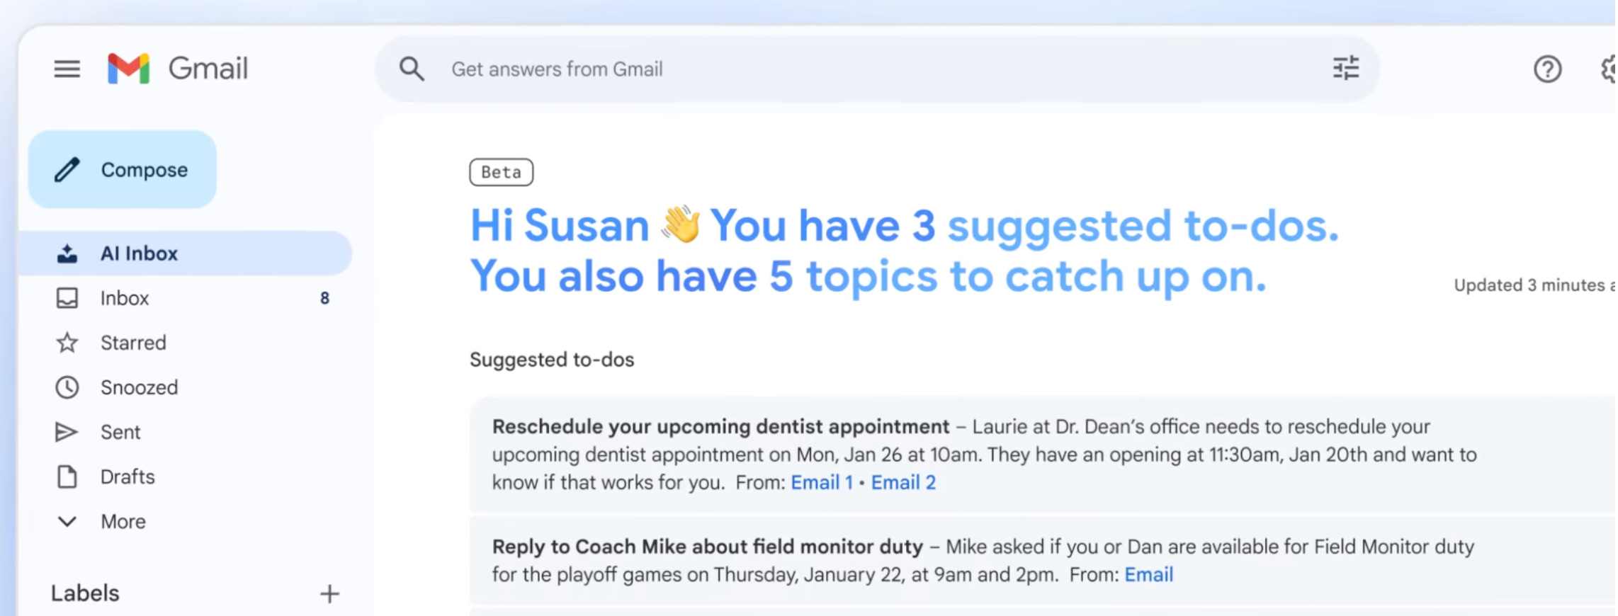Open the main menu hamburger icon
Image resolution: width=1618 pixels, height=616 pixels.
click(x=67, y=69)
